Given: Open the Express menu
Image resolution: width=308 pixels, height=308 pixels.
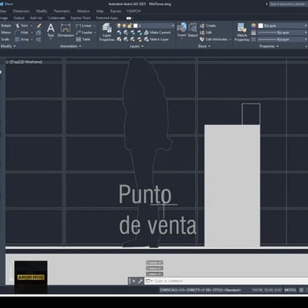Looking at the screenshot, I should pyautogui.click(x=116, y=11).
